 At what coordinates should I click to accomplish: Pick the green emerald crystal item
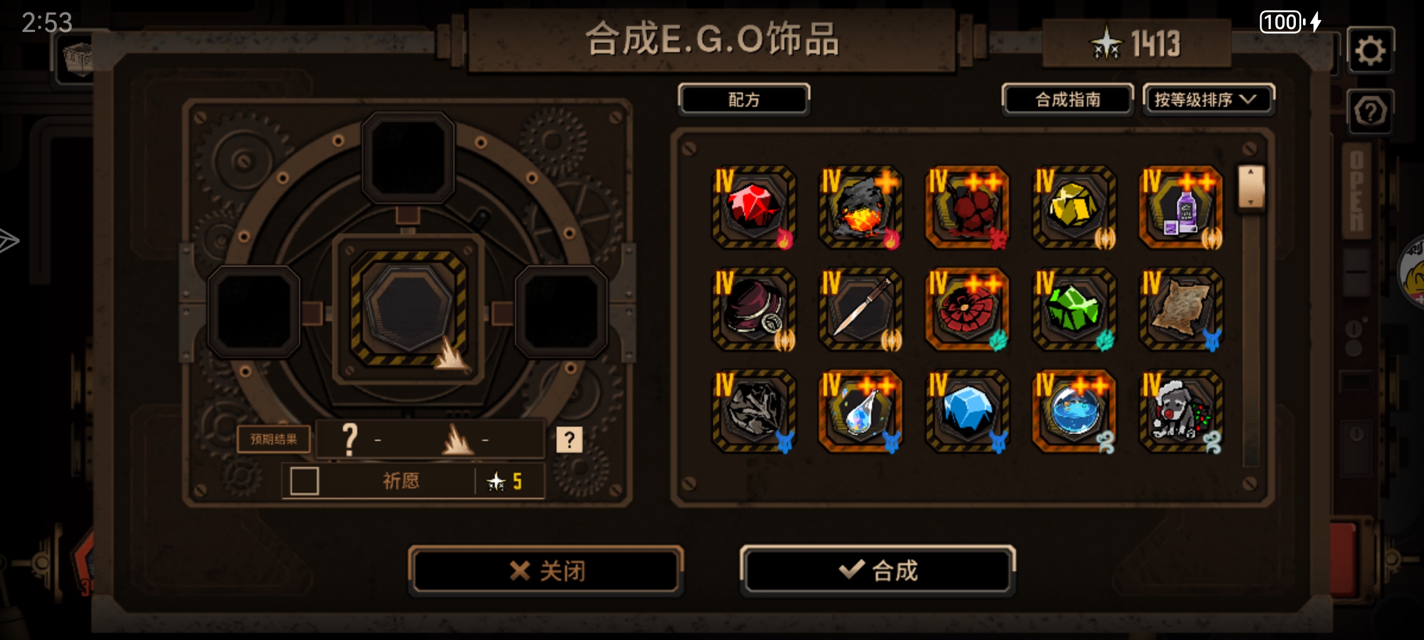pos(1074,309)
